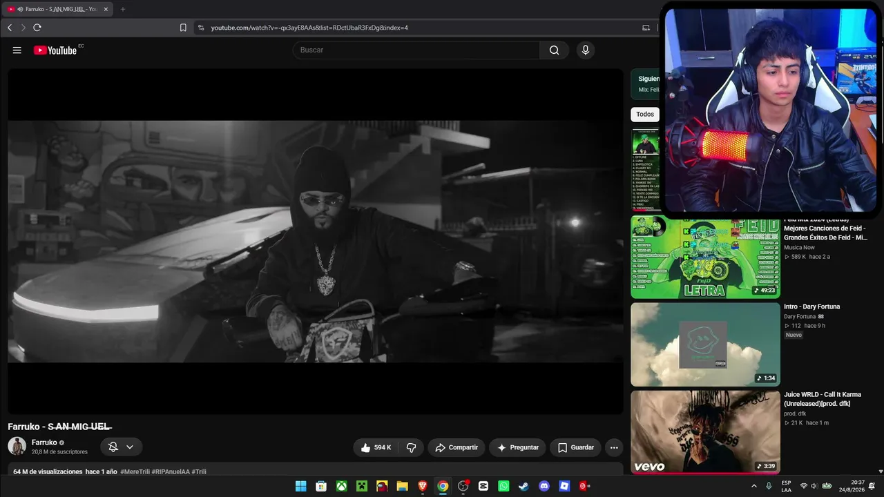Click the taskbar microphone tray icon
Screen dimensions: 884x497
point(769,486)
